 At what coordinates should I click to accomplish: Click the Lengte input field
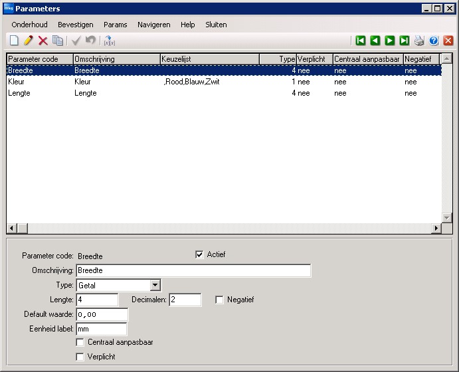pyautogui.click(x=97, y=300)
